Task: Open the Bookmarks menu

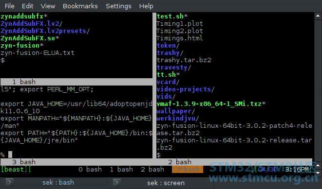Action: tap(80, 6)
